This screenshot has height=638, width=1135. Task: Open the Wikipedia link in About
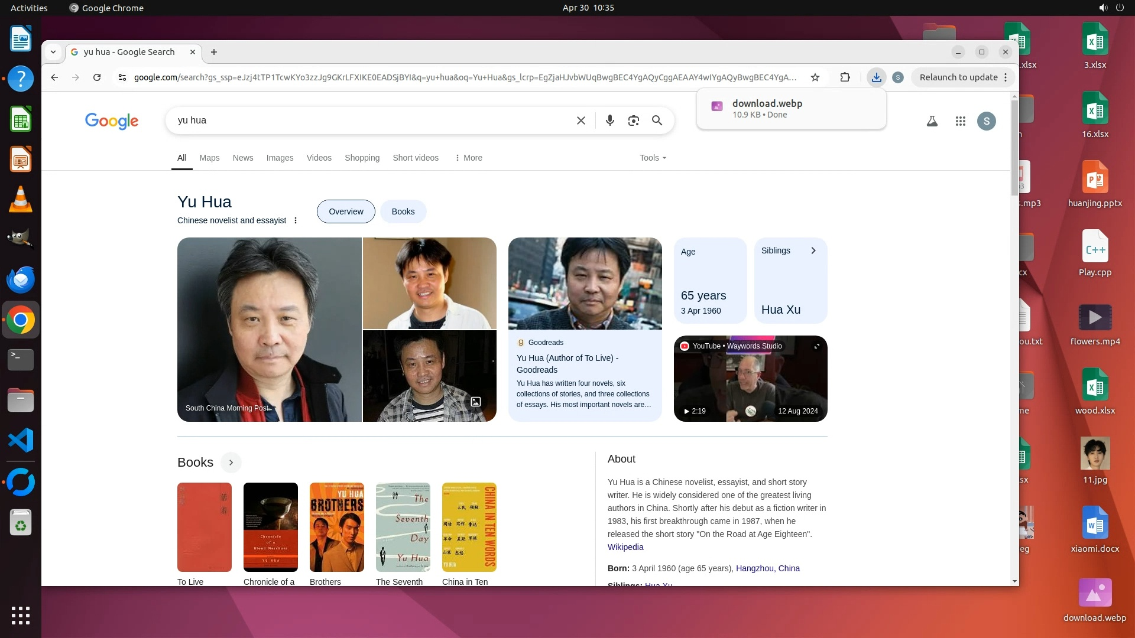pos(625,547)
